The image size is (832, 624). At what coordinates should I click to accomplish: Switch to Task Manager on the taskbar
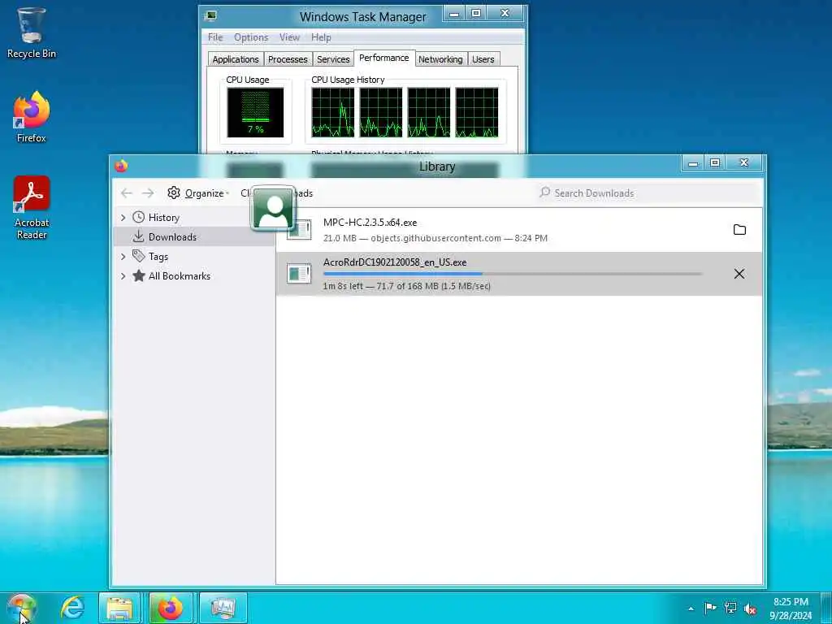coord(223,608)
